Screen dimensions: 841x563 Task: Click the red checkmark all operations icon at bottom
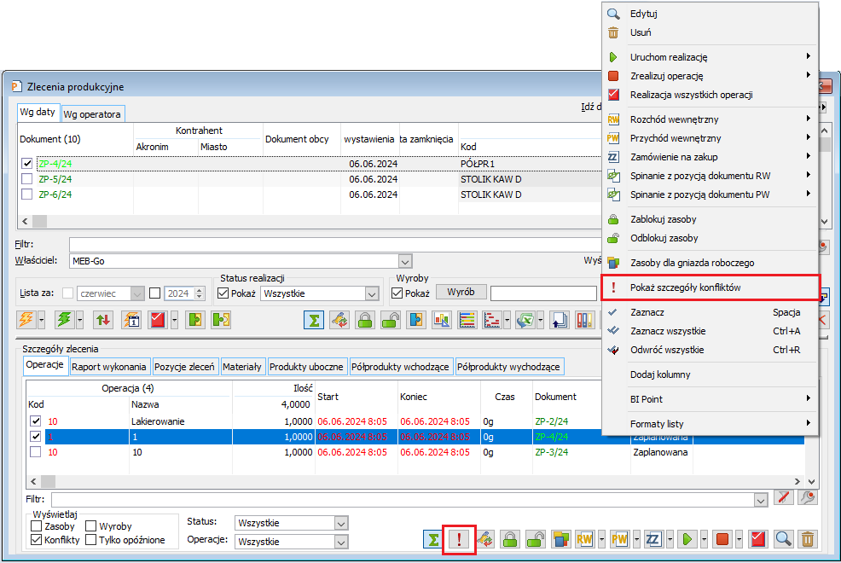click(x=758, y=539)
